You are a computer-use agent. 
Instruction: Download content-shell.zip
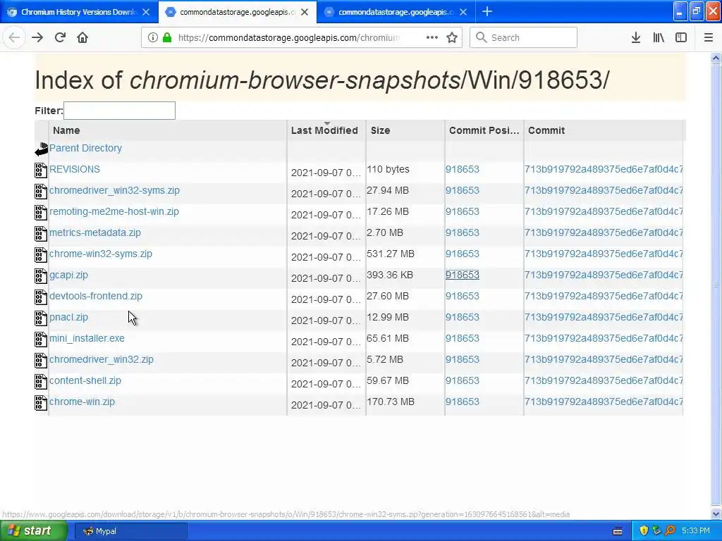pos(85,380)
